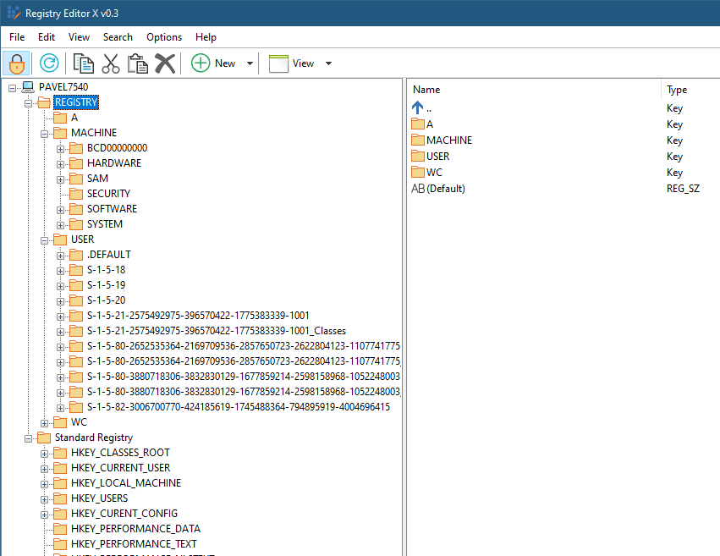720x556 pixels.
Task: Select USER folder icon in list pane
Action: (x=418, y=156)
